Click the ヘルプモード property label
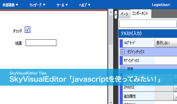 click(x=129, y=43)
